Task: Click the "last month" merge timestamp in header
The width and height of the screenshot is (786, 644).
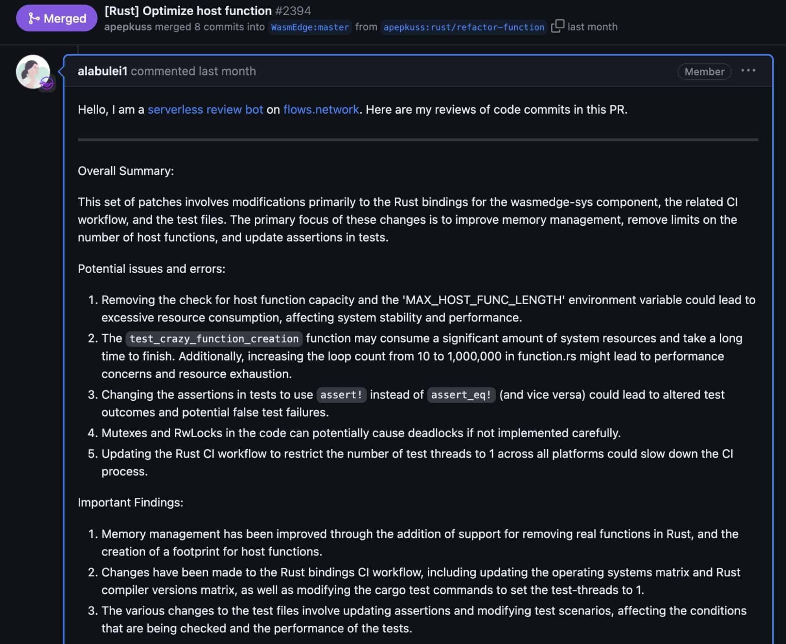Action: (x=592, y=27)
